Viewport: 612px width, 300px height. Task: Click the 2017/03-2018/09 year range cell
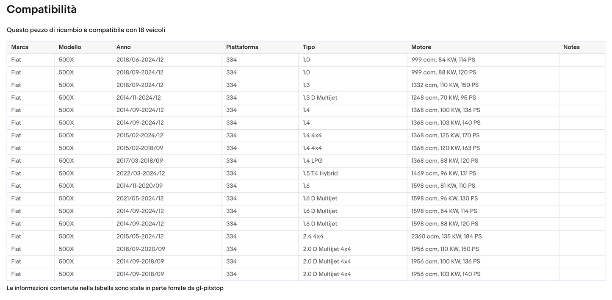point(140,161)
